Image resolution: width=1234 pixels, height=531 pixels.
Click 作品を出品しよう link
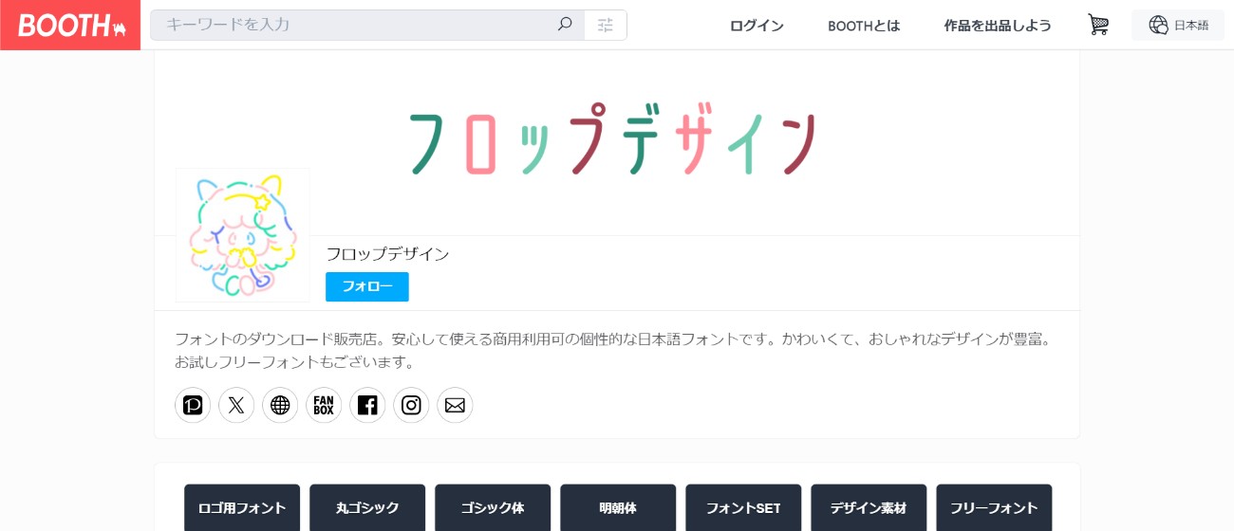(998, 26)
